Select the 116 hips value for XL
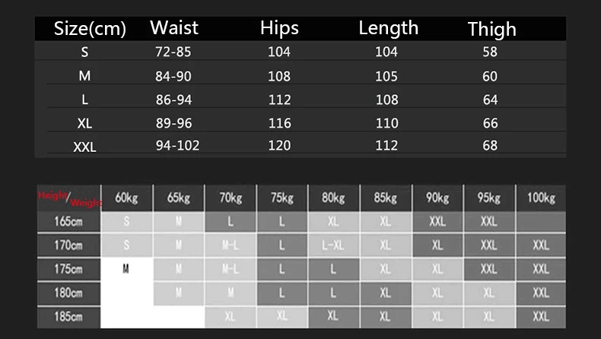Screen dimensions: 601x339 point(279,123)
